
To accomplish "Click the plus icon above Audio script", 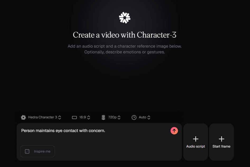I will pyautogui.click(x=195, y=139).
